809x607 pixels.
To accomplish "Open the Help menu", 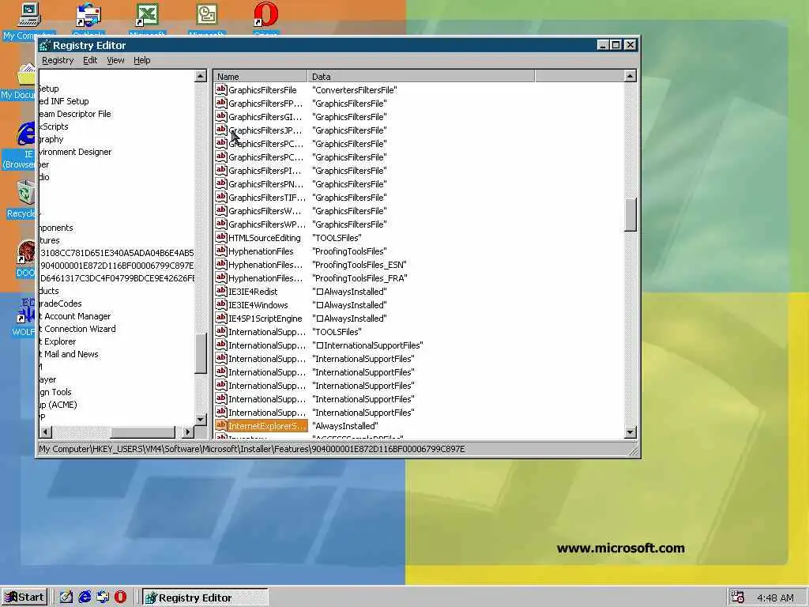I will [142, 60].
